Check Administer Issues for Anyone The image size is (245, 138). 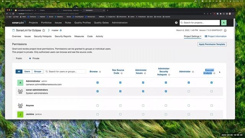(x=143, y=106)
